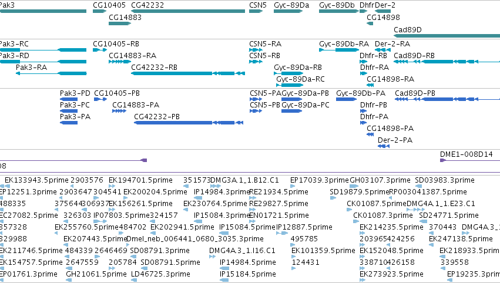Click transcript CSN5-RA label

point(265,43)
